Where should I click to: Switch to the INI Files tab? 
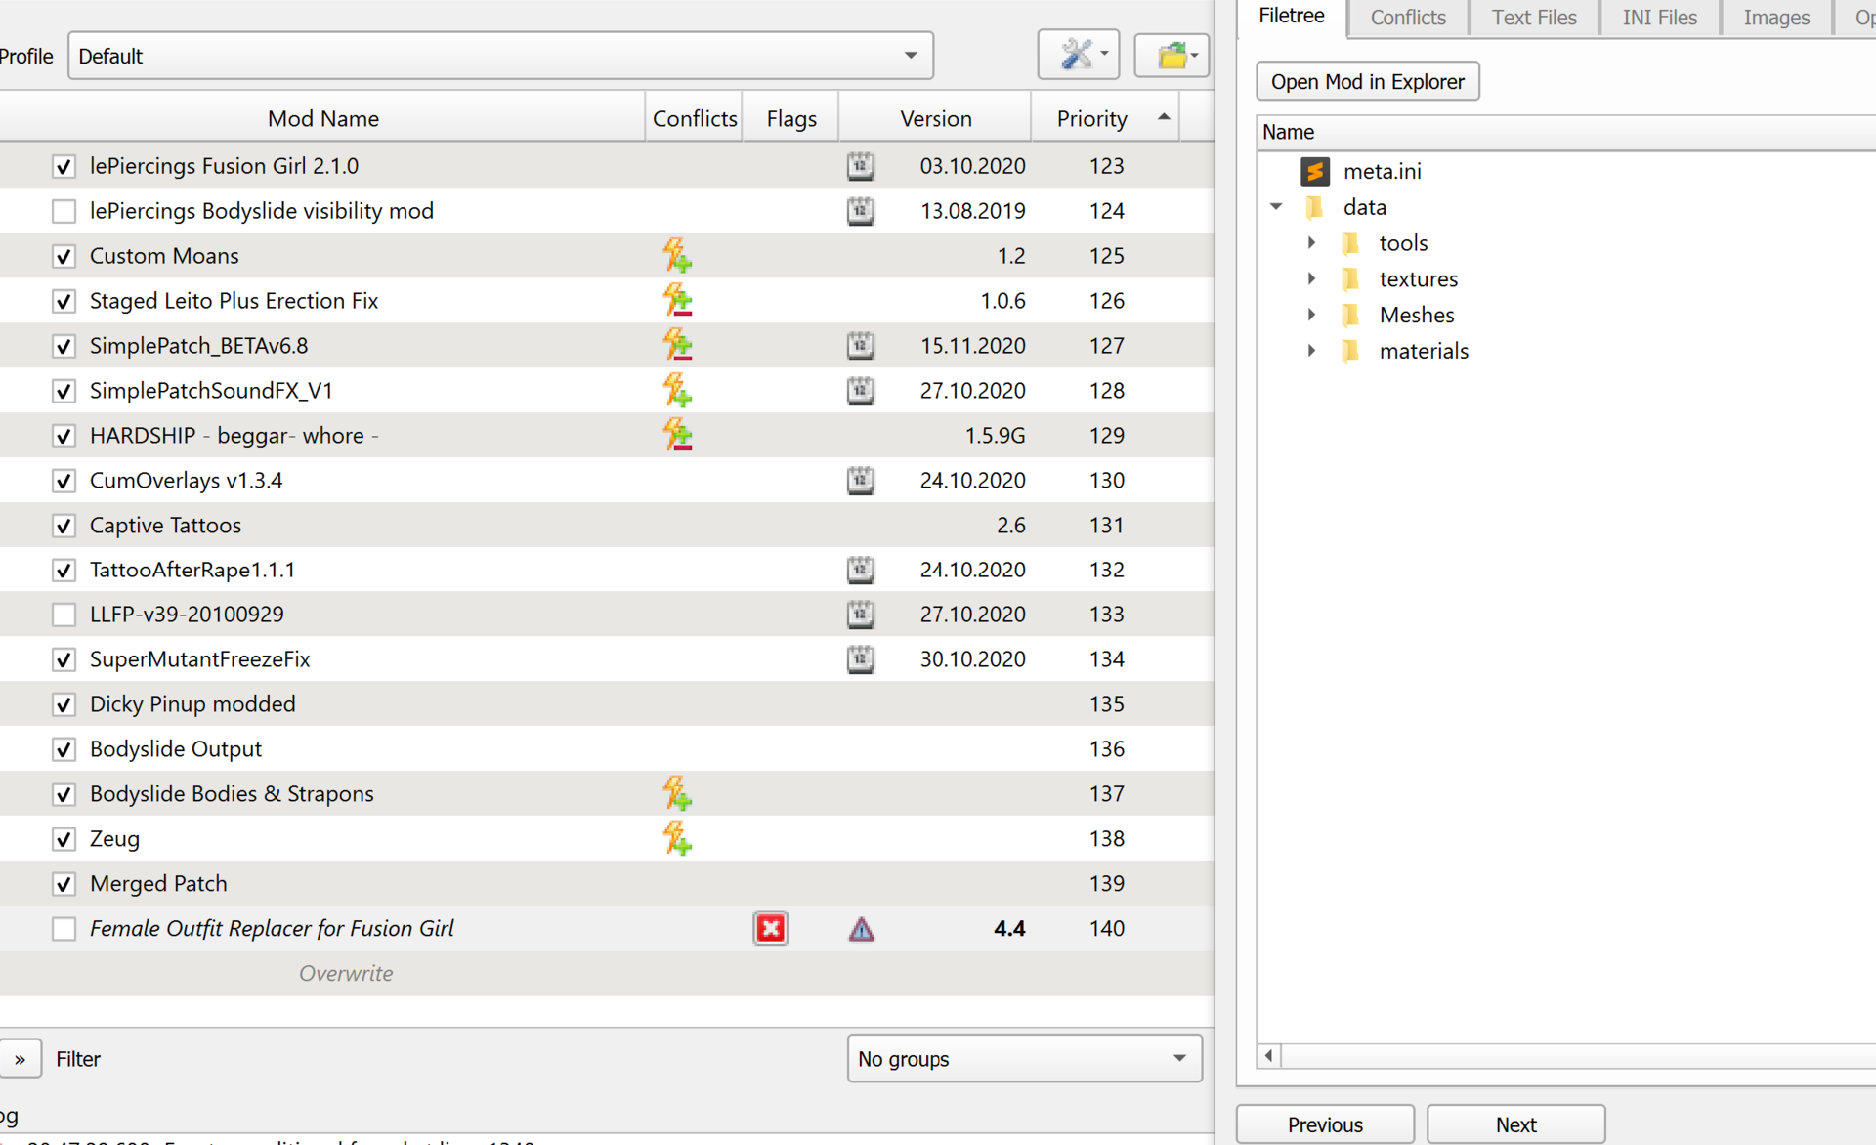click(1660, 18)
